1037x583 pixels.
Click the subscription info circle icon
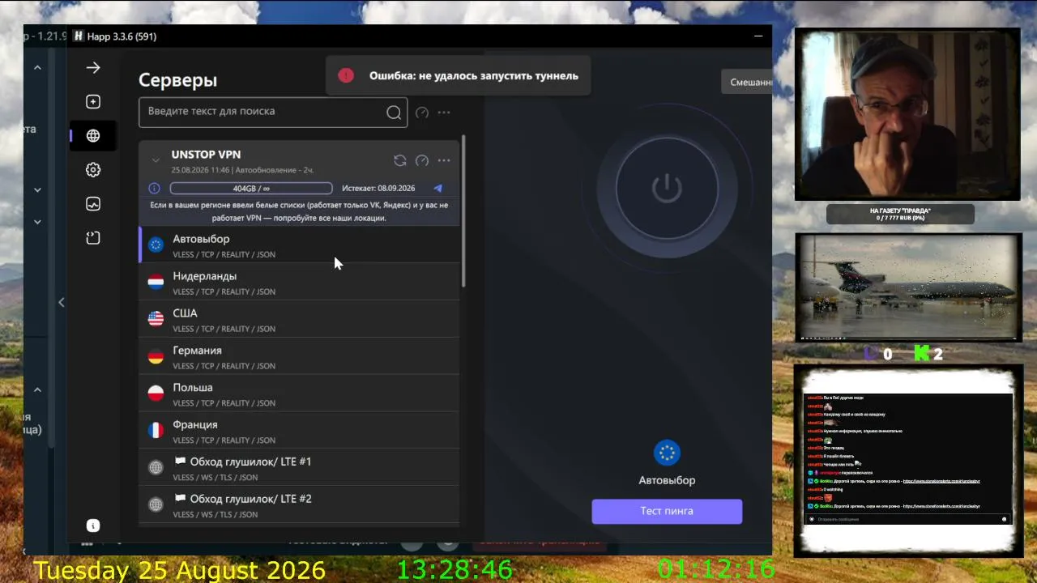(x=154, y=188)
